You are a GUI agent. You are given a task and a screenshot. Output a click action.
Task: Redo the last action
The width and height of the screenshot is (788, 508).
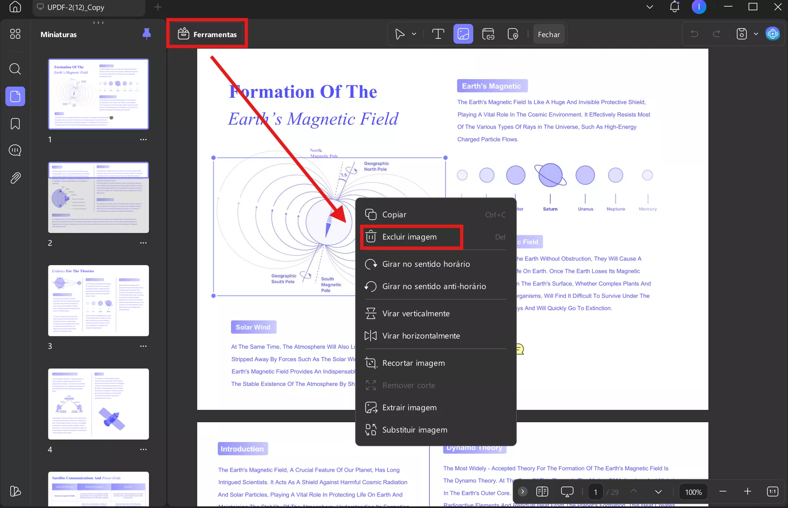717,34
